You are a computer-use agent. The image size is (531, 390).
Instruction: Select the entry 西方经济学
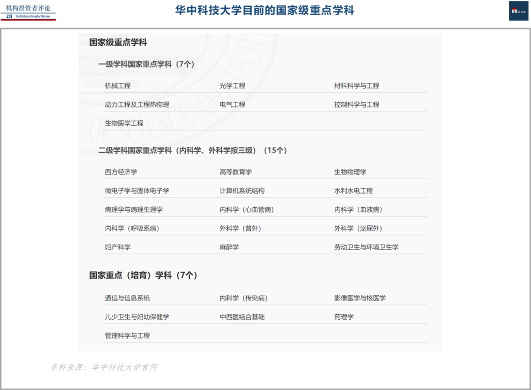(x=121, y=172)
